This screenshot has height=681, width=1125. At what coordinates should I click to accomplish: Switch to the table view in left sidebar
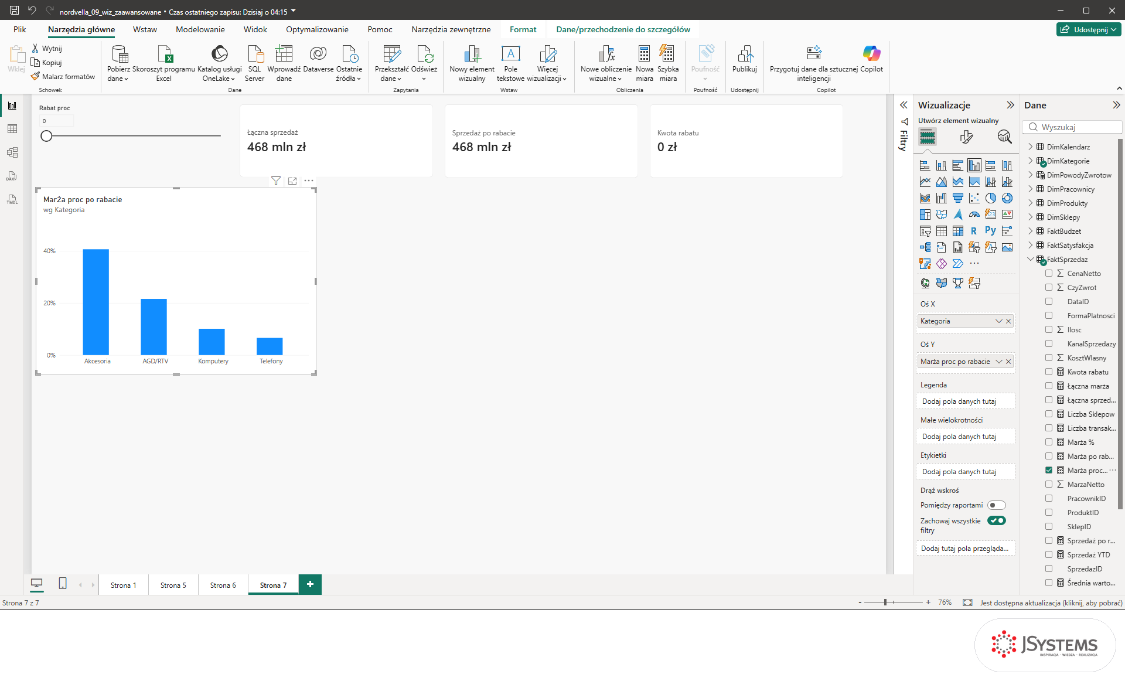(12, 129)
